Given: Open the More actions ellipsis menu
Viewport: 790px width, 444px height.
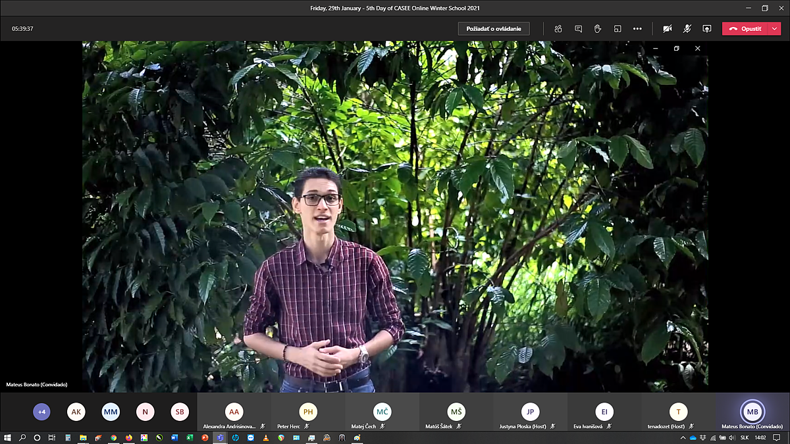Looking at the screenshot, I should pos(637,29).
